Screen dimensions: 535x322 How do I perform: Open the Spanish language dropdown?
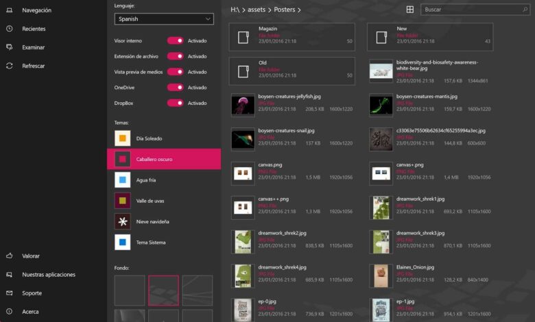click(164, 19)
